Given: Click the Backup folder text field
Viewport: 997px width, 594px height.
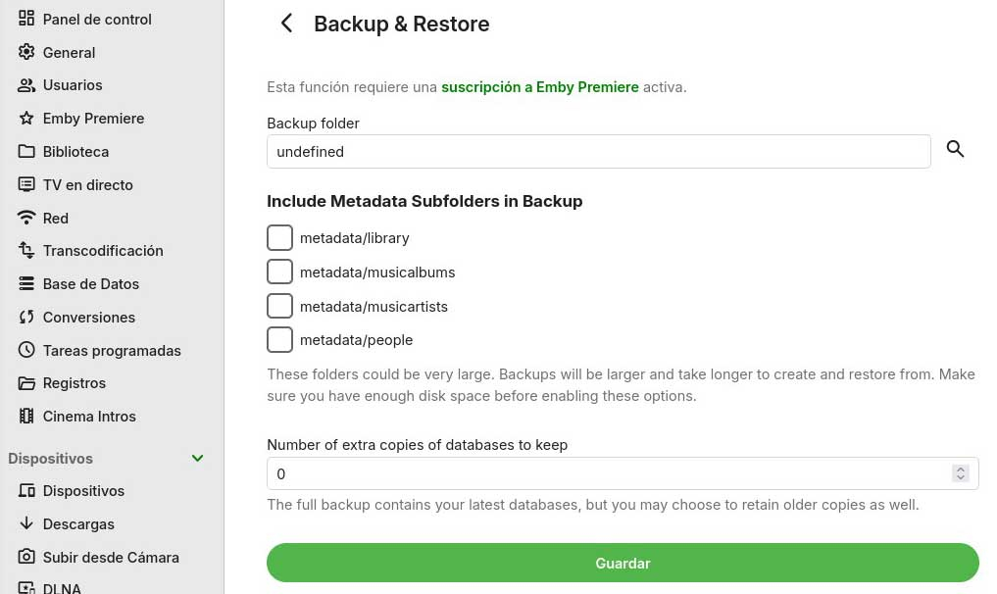Looking at the screenshot, I should (598, 152).
